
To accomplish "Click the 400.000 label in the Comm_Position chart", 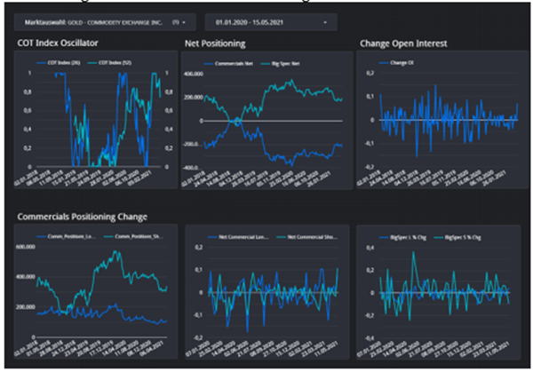I will [x=26, y=277].
